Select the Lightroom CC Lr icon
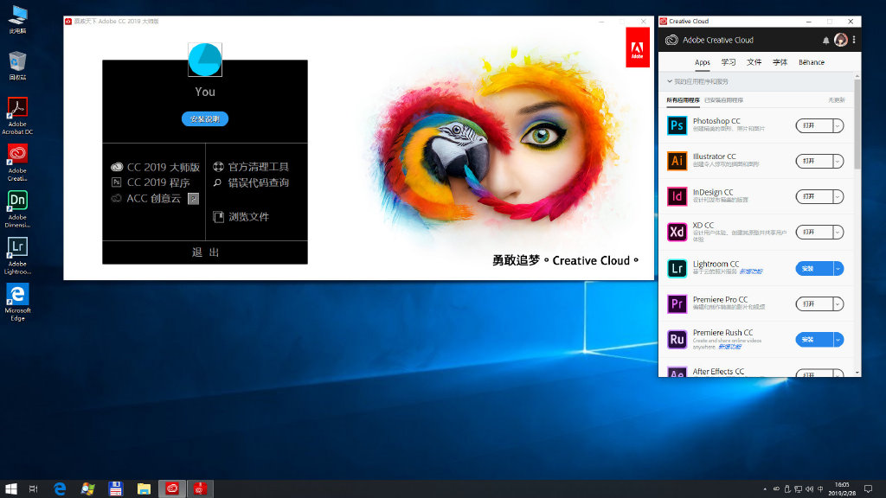886x498 pixels. click(677, 267)
